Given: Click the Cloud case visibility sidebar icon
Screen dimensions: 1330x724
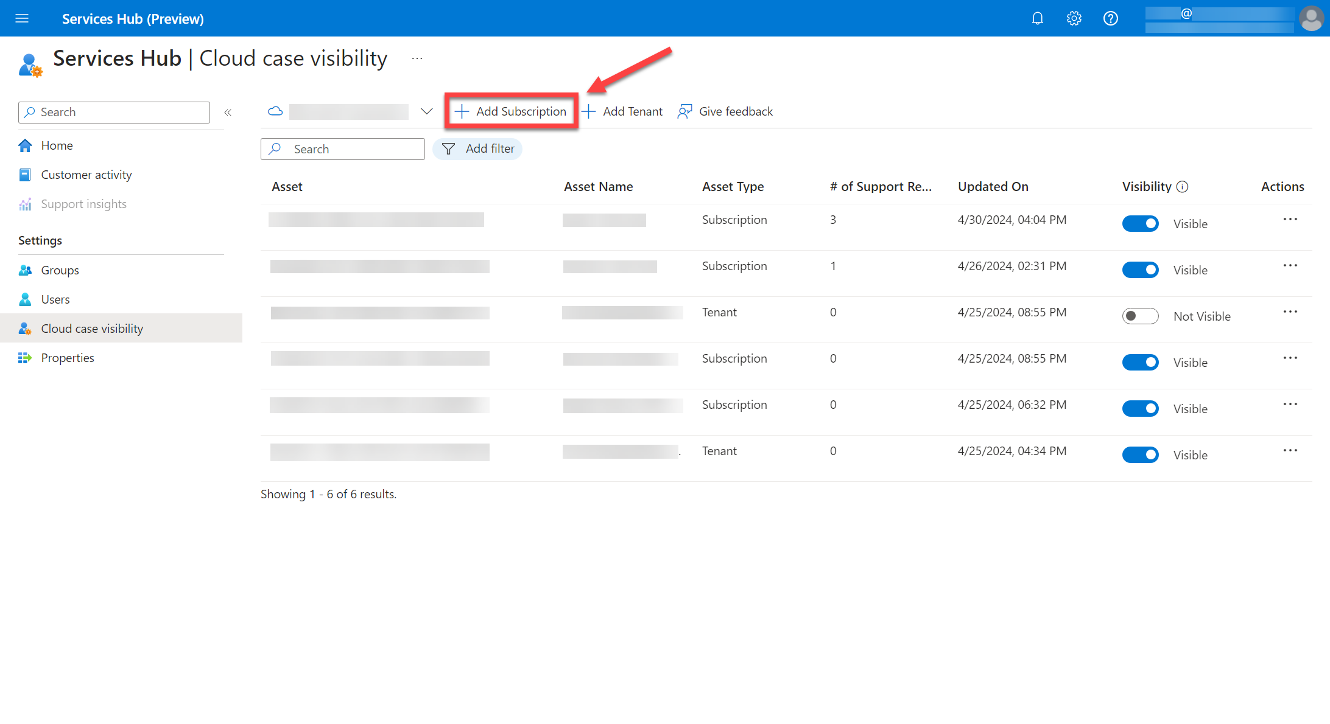Looking at the screenshot, I should tap(25, 328).
